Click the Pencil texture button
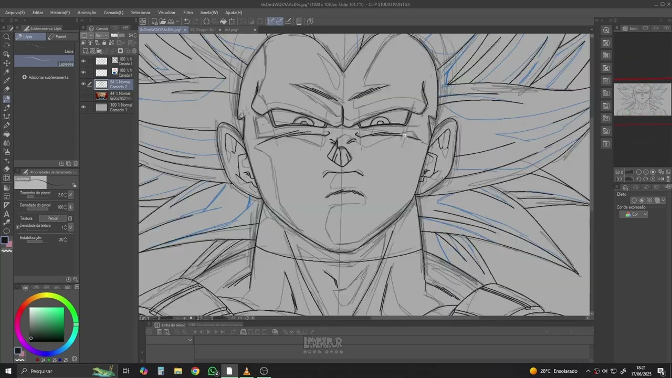This screenshot has width=672, height=378. (x=52, y=218)
